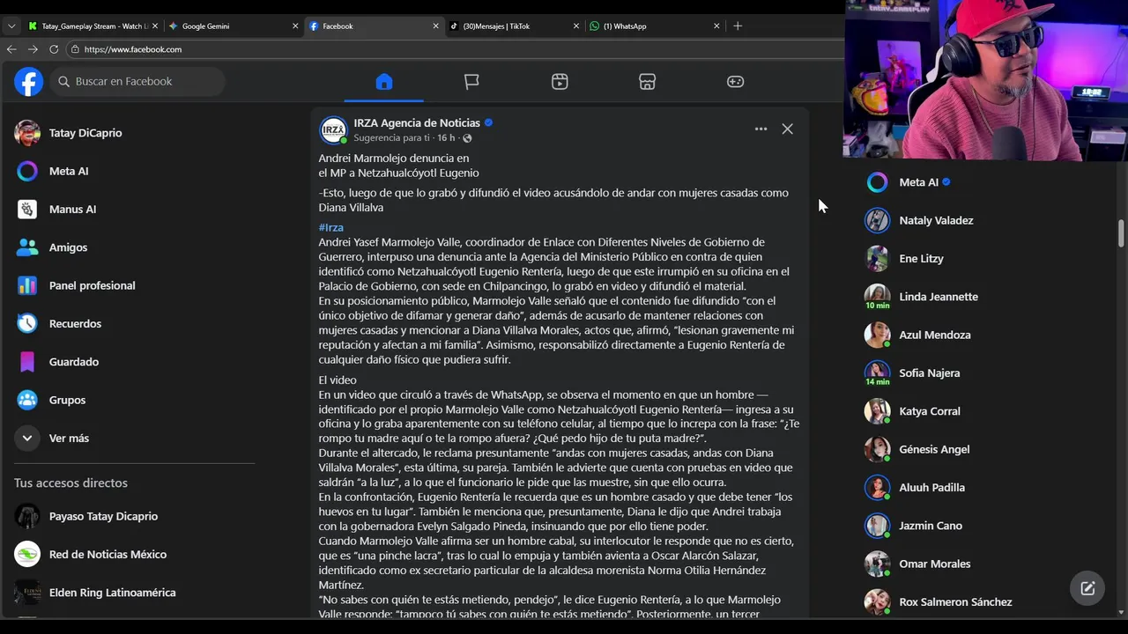This screenshot has height=634, width=1128.
Task: Click the Facebook logo icon
Action: pos(28,81)
